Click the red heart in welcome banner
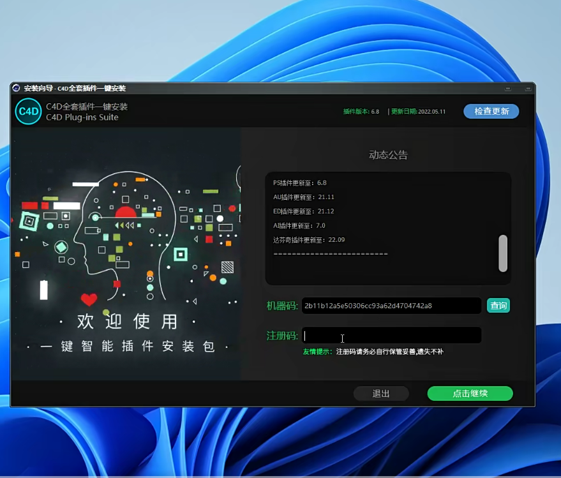 [89, 299]
